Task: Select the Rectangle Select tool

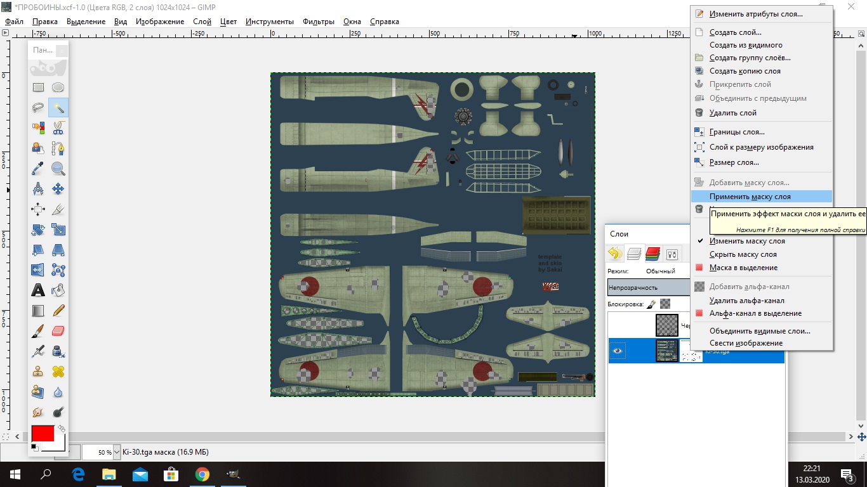Action: click(x=38, y=88)
